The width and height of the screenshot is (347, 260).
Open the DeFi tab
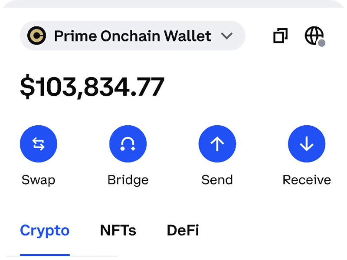point(183,230)
